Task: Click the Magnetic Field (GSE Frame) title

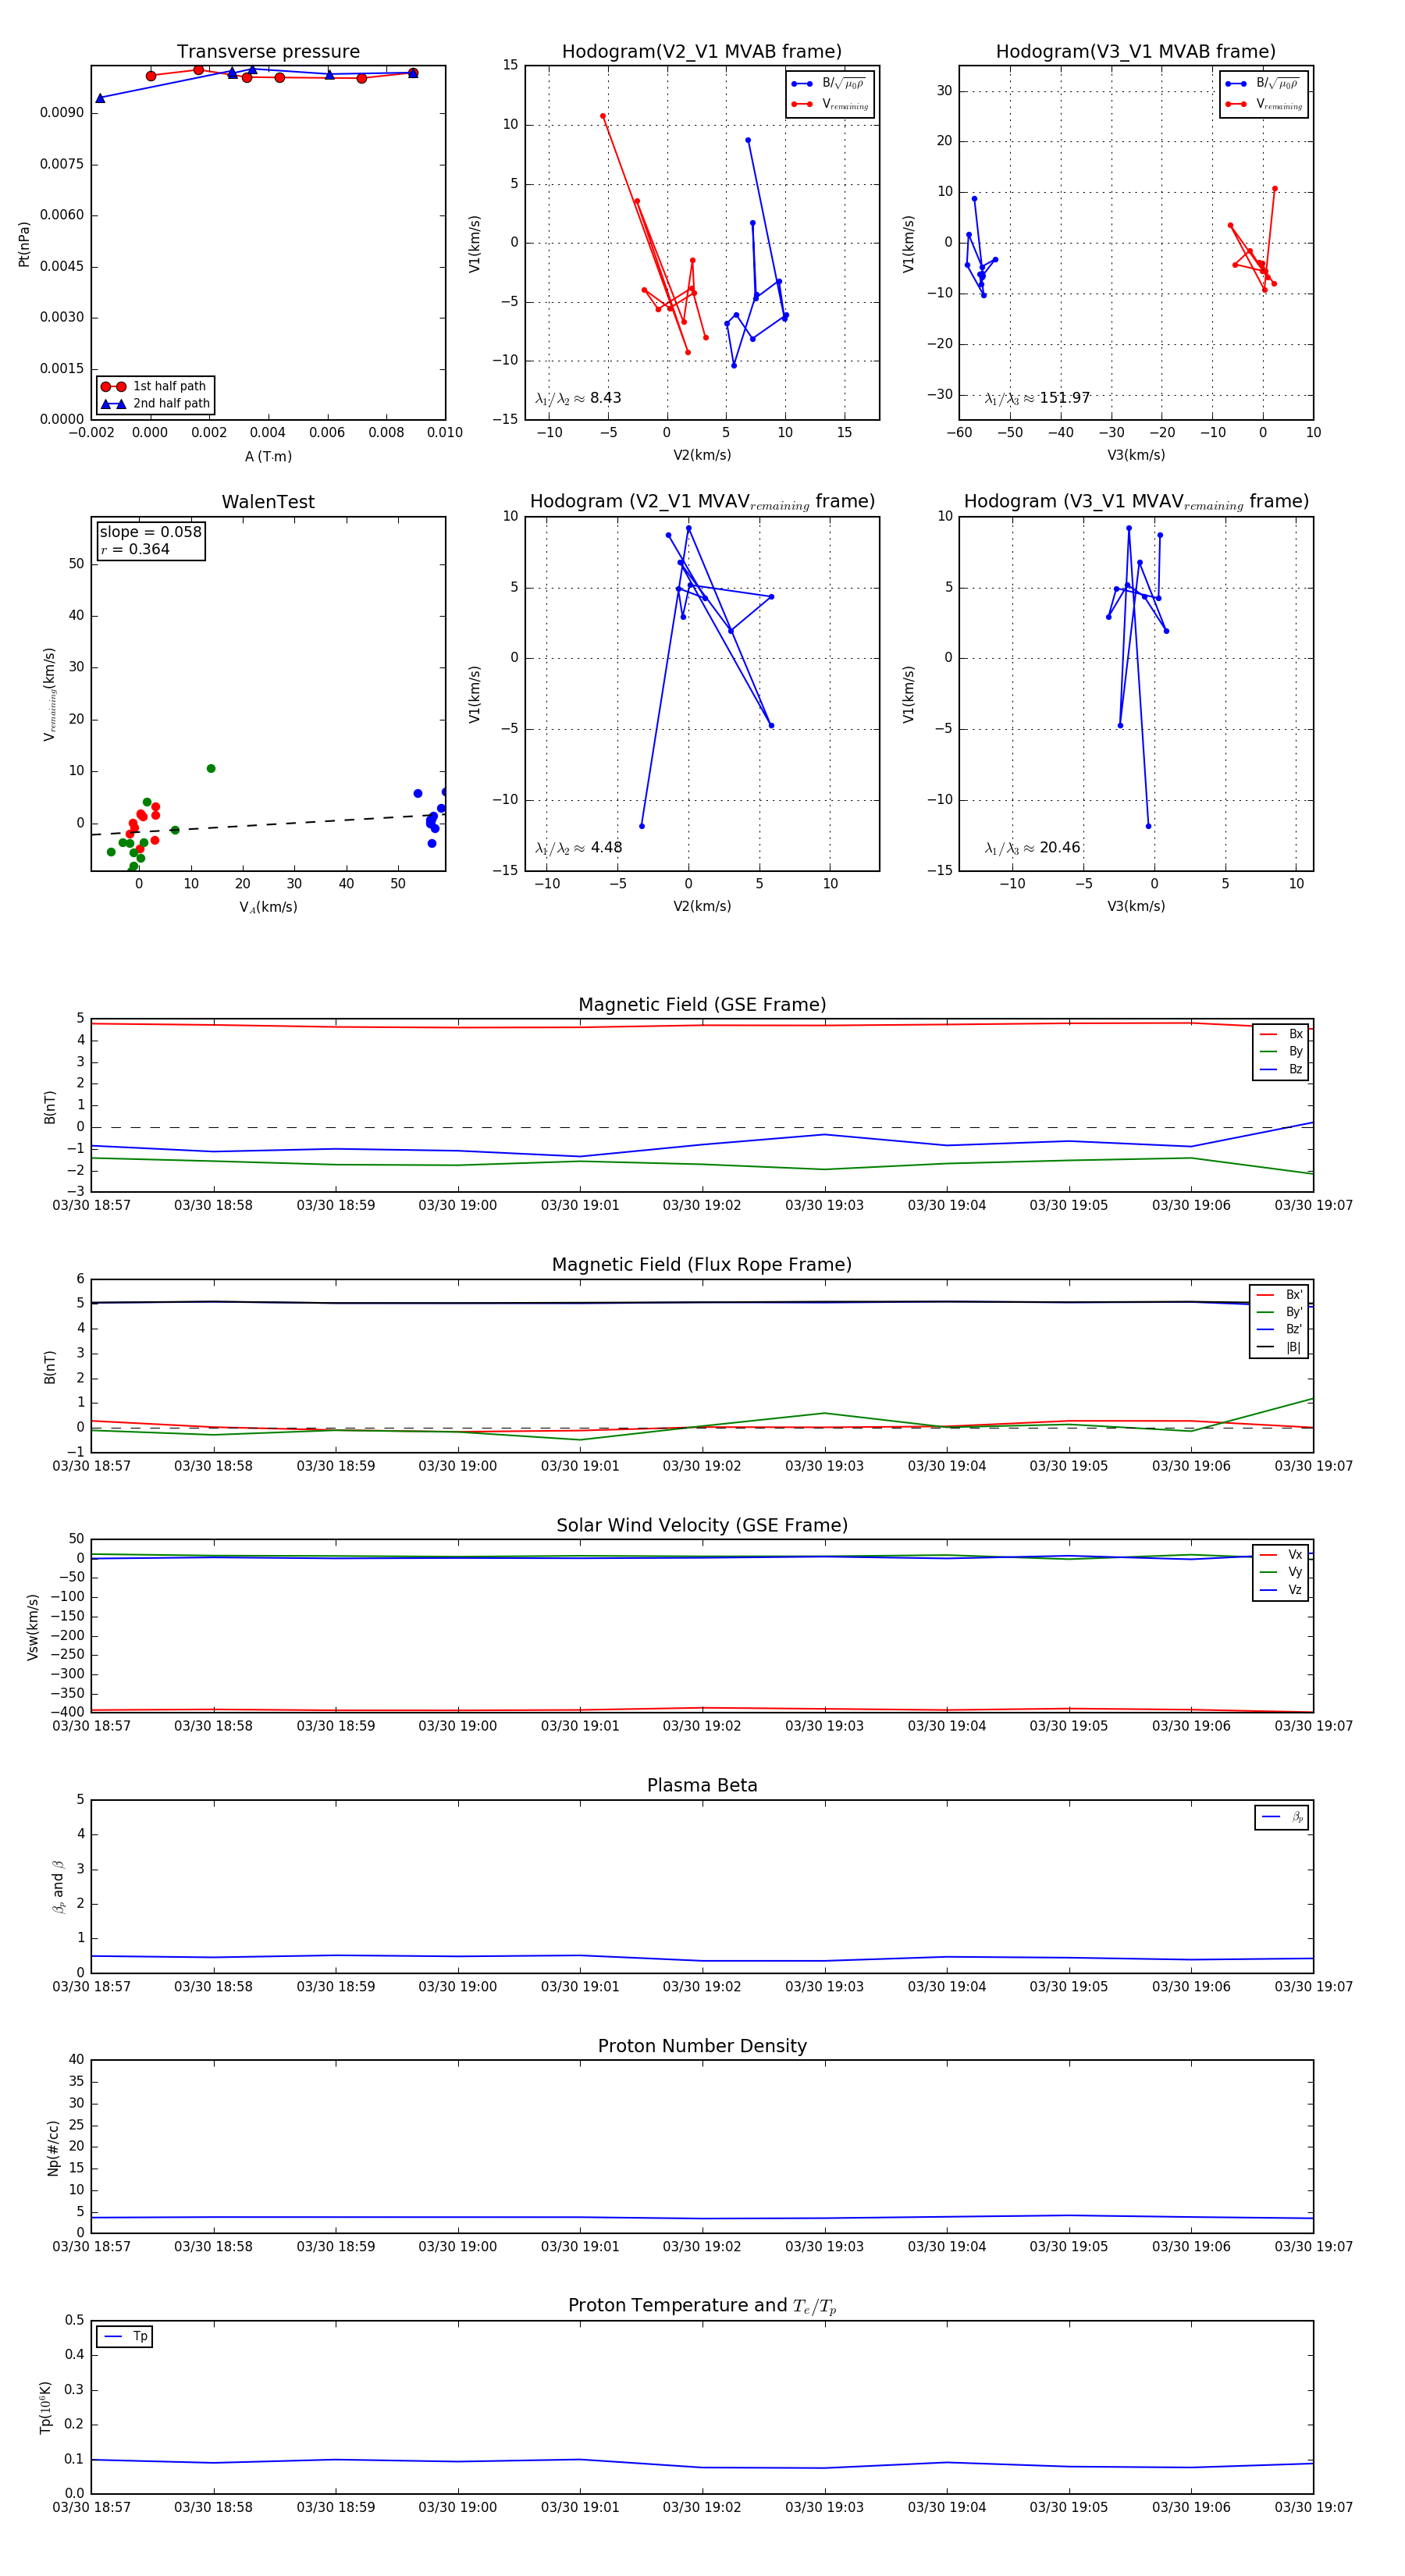Action: click(x=702, y=1005)
